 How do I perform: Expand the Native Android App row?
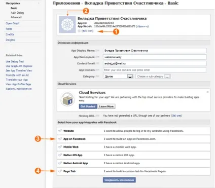[133, 163]
